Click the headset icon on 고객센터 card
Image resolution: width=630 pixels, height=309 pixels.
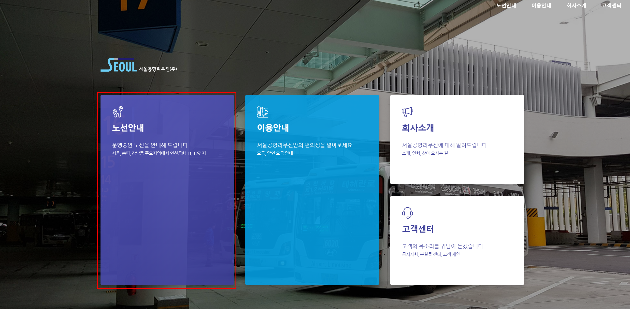point(407,213)
